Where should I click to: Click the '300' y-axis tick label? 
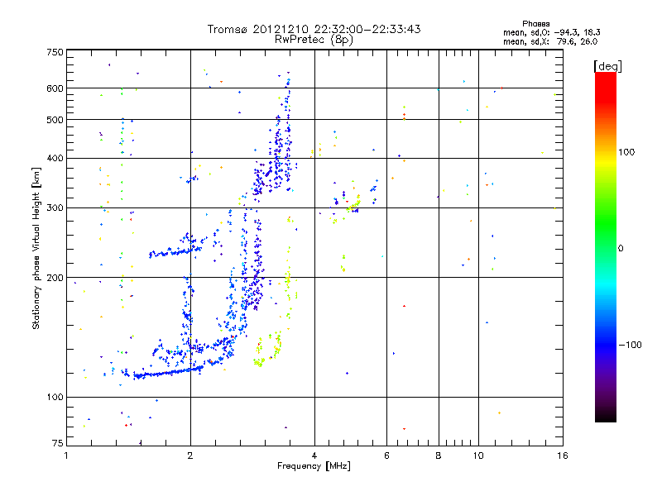coord(55,208)
